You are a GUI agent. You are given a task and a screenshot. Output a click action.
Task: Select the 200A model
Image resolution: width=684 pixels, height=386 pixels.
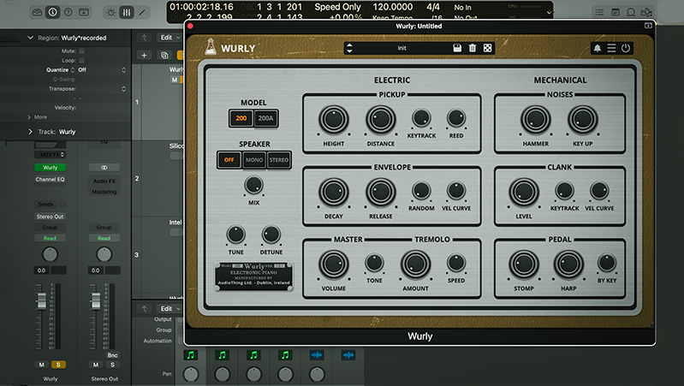pos(265,120)
